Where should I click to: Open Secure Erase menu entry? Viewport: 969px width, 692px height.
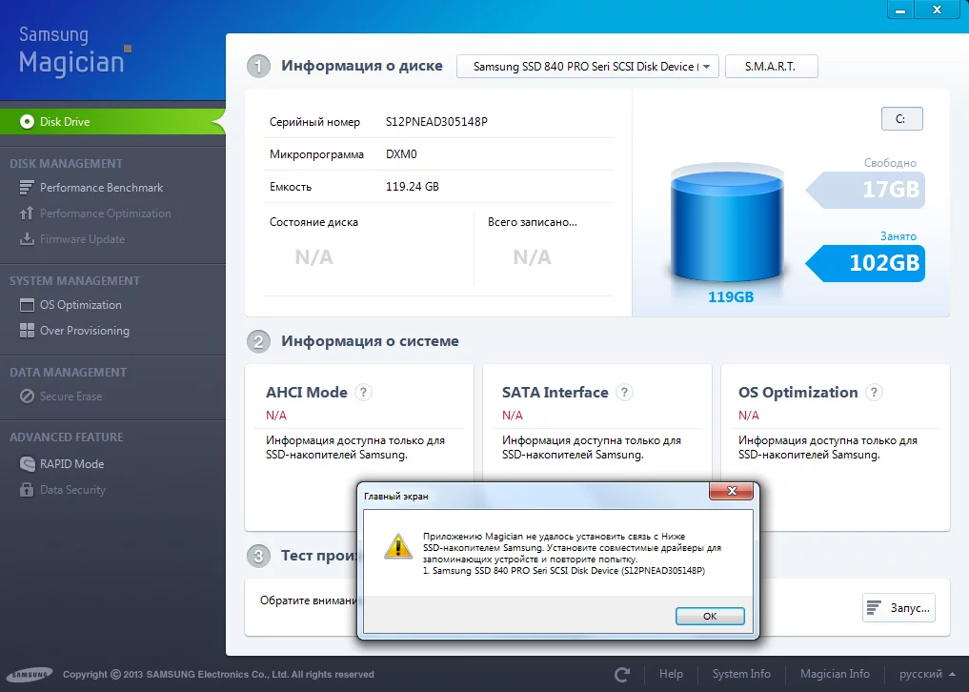pos(71,397)
